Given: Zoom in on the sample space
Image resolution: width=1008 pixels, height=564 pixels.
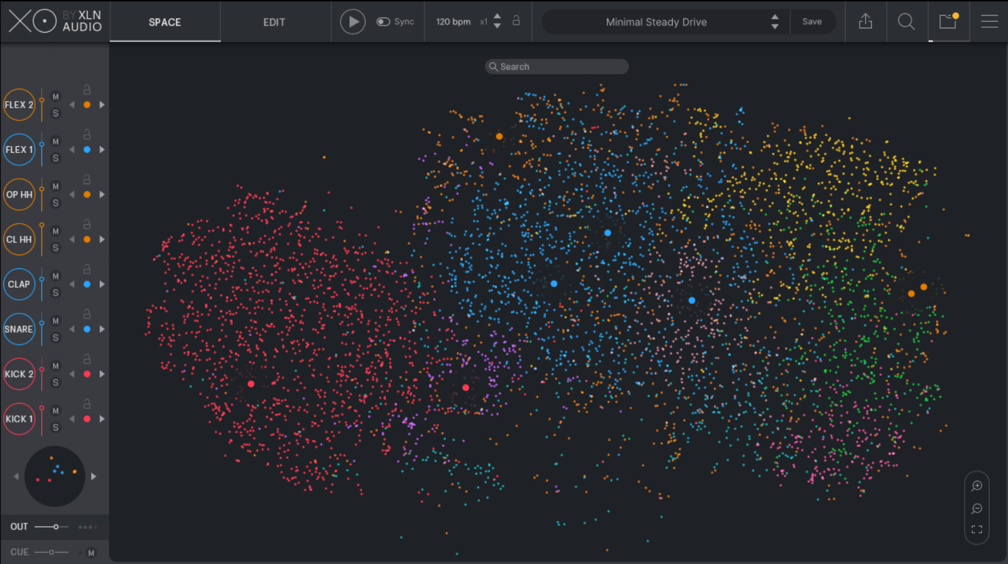Looking at the screenshot, I should pos(977,485).
